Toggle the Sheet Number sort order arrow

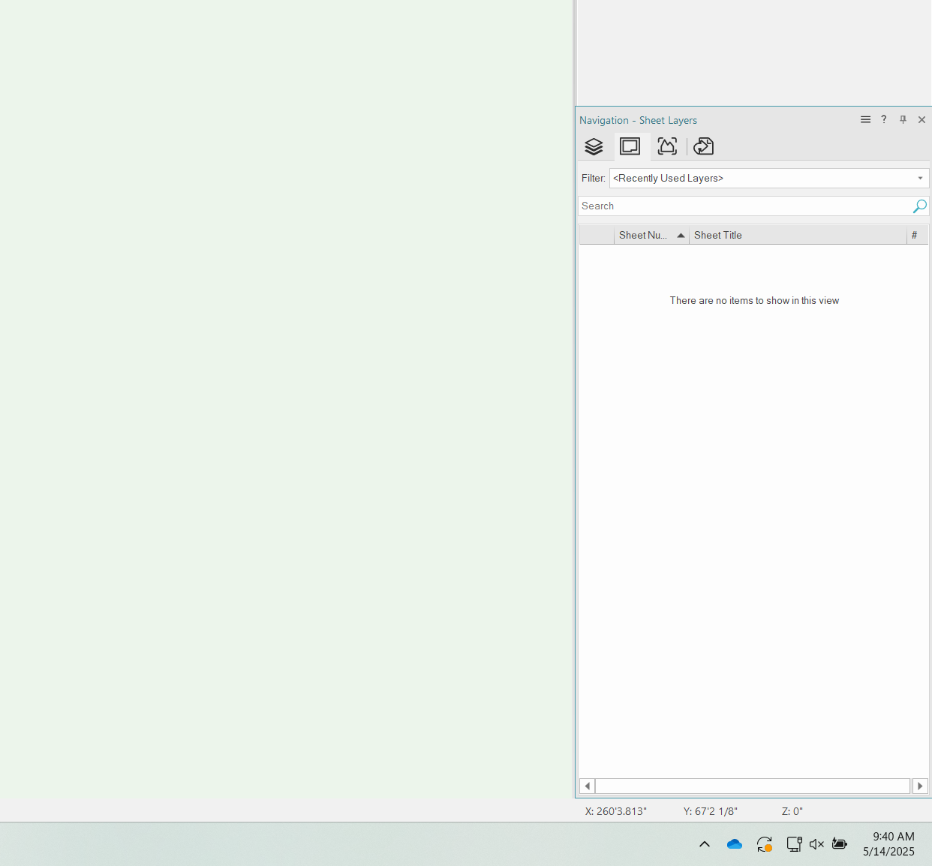click(681, 235)
